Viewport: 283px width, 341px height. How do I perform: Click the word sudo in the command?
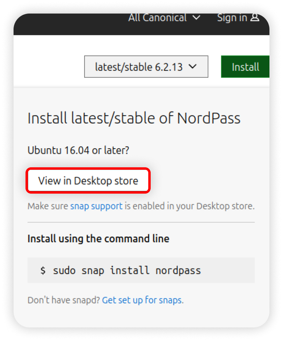click(64, 270)
